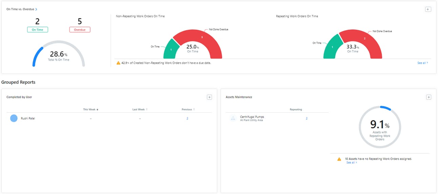Select Rushi Patel user name
Image resolution: width=438 pixels, height=194 pixels.
[x=28, y=118]
